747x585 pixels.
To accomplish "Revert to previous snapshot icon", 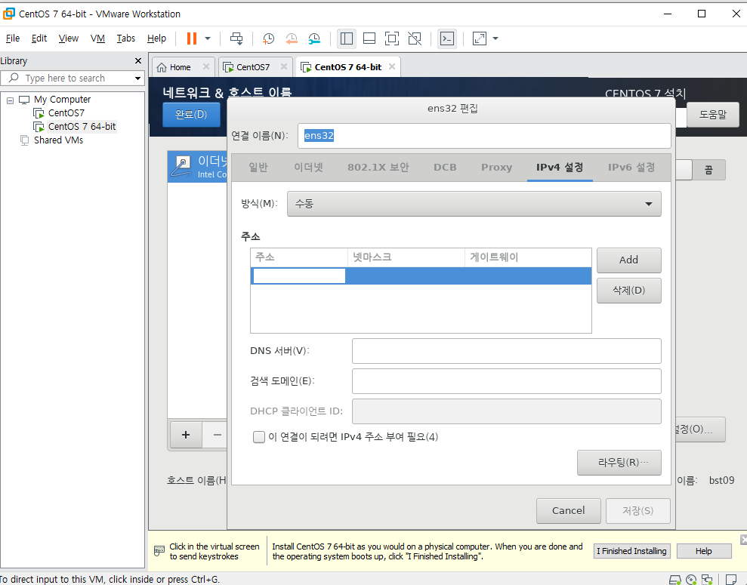I will (x=291, y=38).
